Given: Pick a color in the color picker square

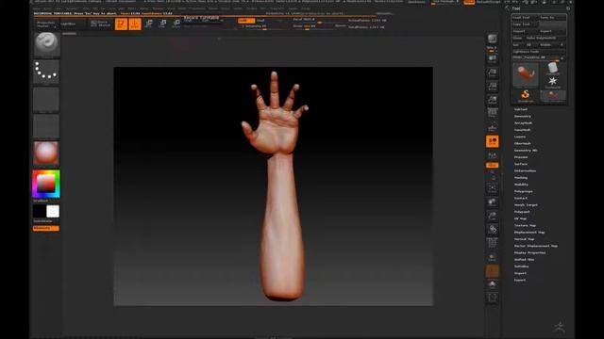Looking at the screenshot, I should click(46, 184).
